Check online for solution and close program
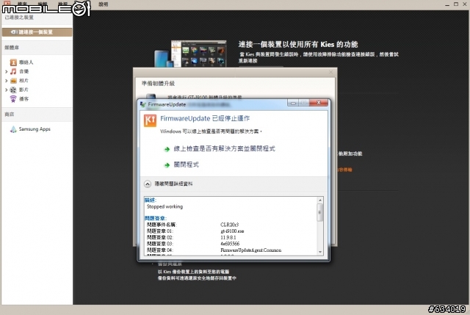The height and width of the screenshot is (315, 470). [x=224, y=148]
